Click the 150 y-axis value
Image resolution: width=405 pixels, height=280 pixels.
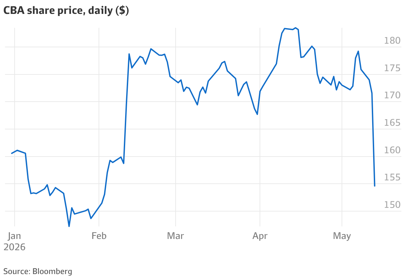point(392,205)
